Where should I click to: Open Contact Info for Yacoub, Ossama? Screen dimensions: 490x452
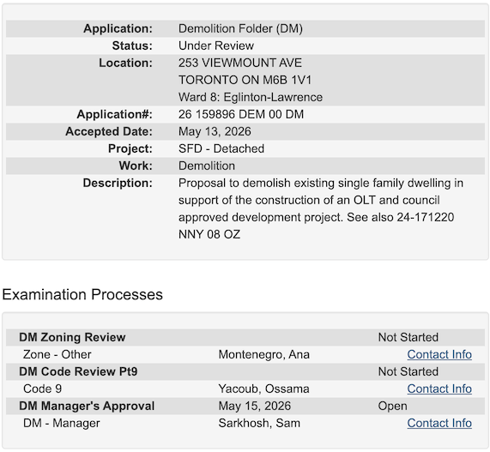click(x=439, y=389)
